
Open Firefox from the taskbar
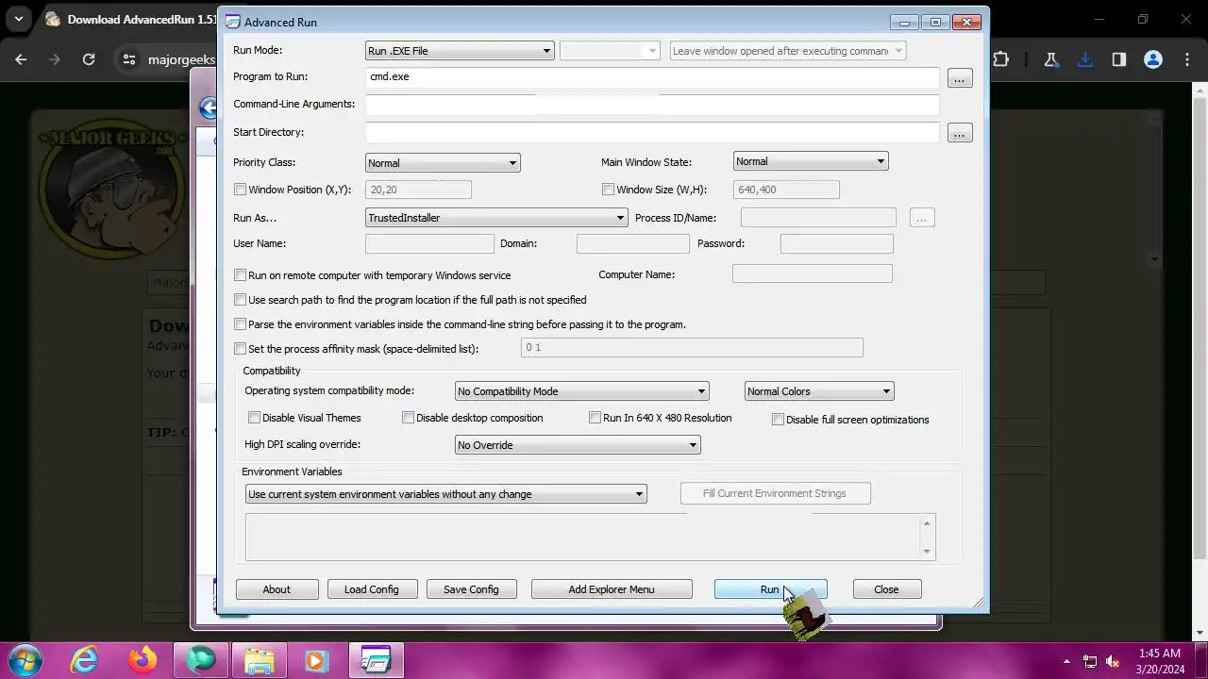[x=143, y=660]
